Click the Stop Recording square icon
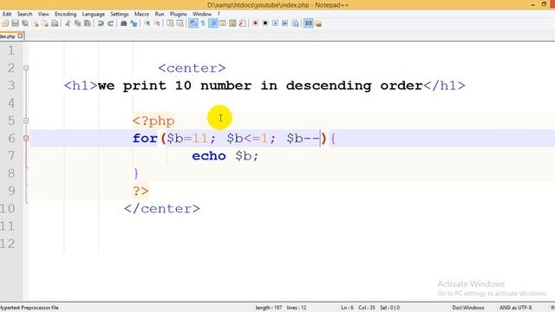The width and height of the screenshot is (555, 312). coord(265,23)
